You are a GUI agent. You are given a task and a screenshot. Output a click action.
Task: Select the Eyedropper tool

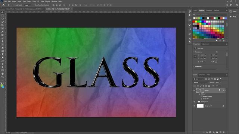pos(3,32)
